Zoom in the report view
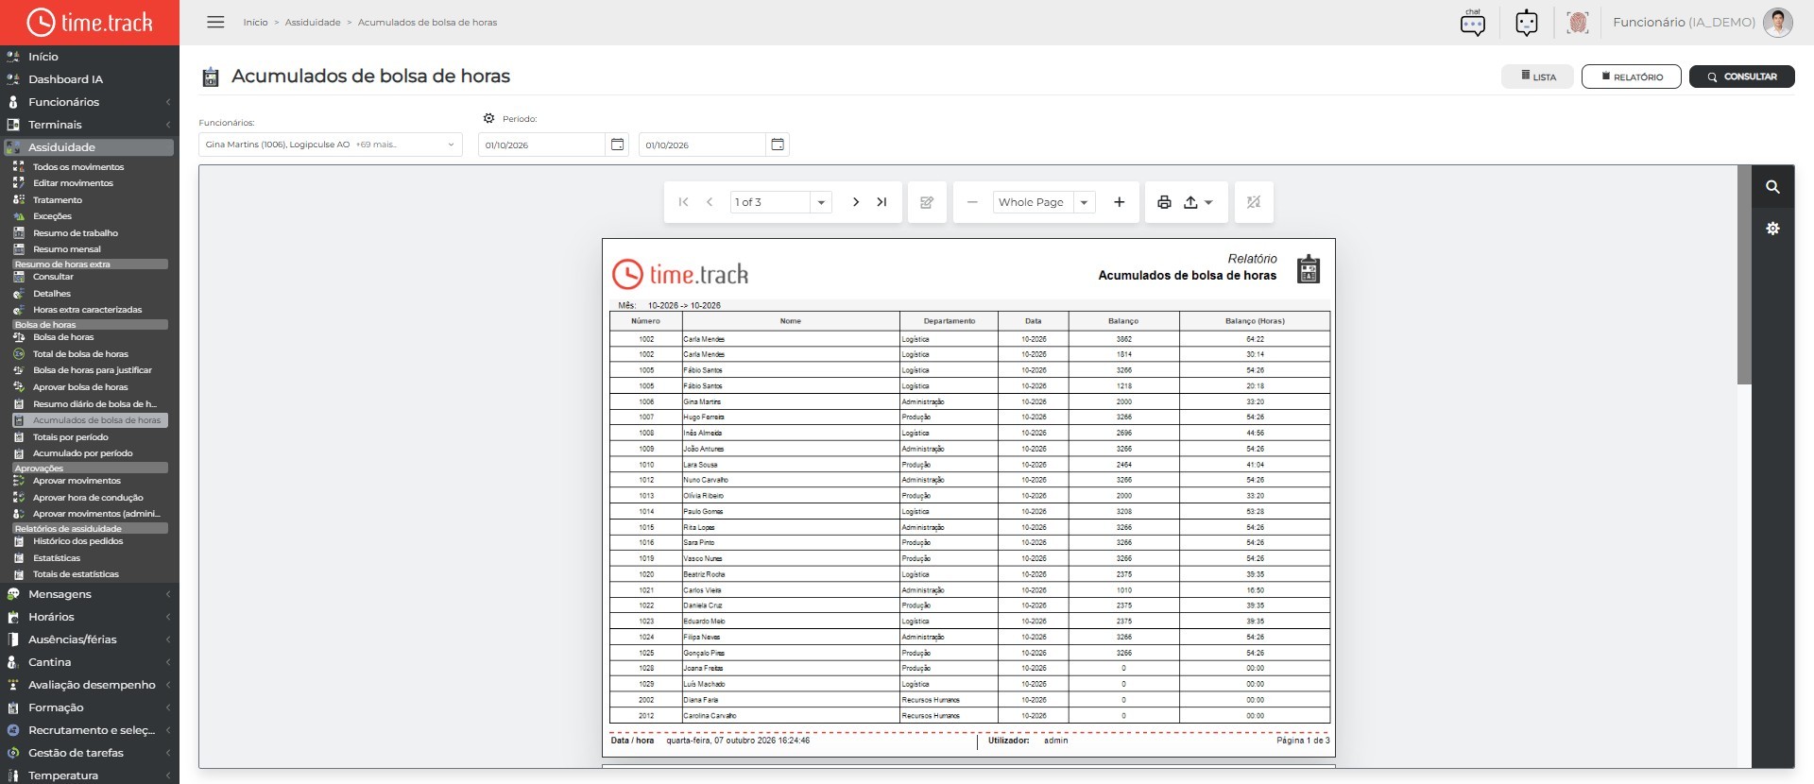 point(1120,202)
